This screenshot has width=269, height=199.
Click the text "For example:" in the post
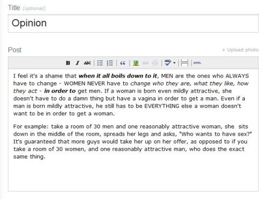(31, 126)
